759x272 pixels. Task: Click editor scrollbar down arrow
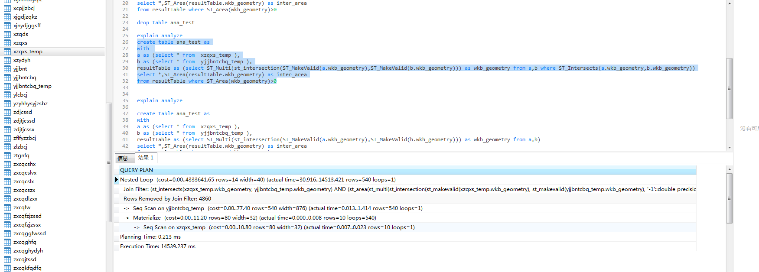coord(730,147)
